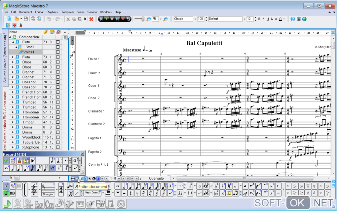Close the Record MIDI panel
Screen dimensions: 337x211
point(82,154)
